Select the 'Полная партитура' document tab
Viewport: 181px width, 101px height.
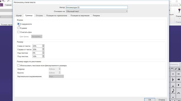[x=7, y=24]
